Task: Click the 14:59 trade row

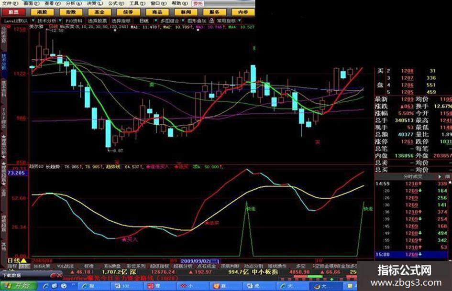Action: 412,183
